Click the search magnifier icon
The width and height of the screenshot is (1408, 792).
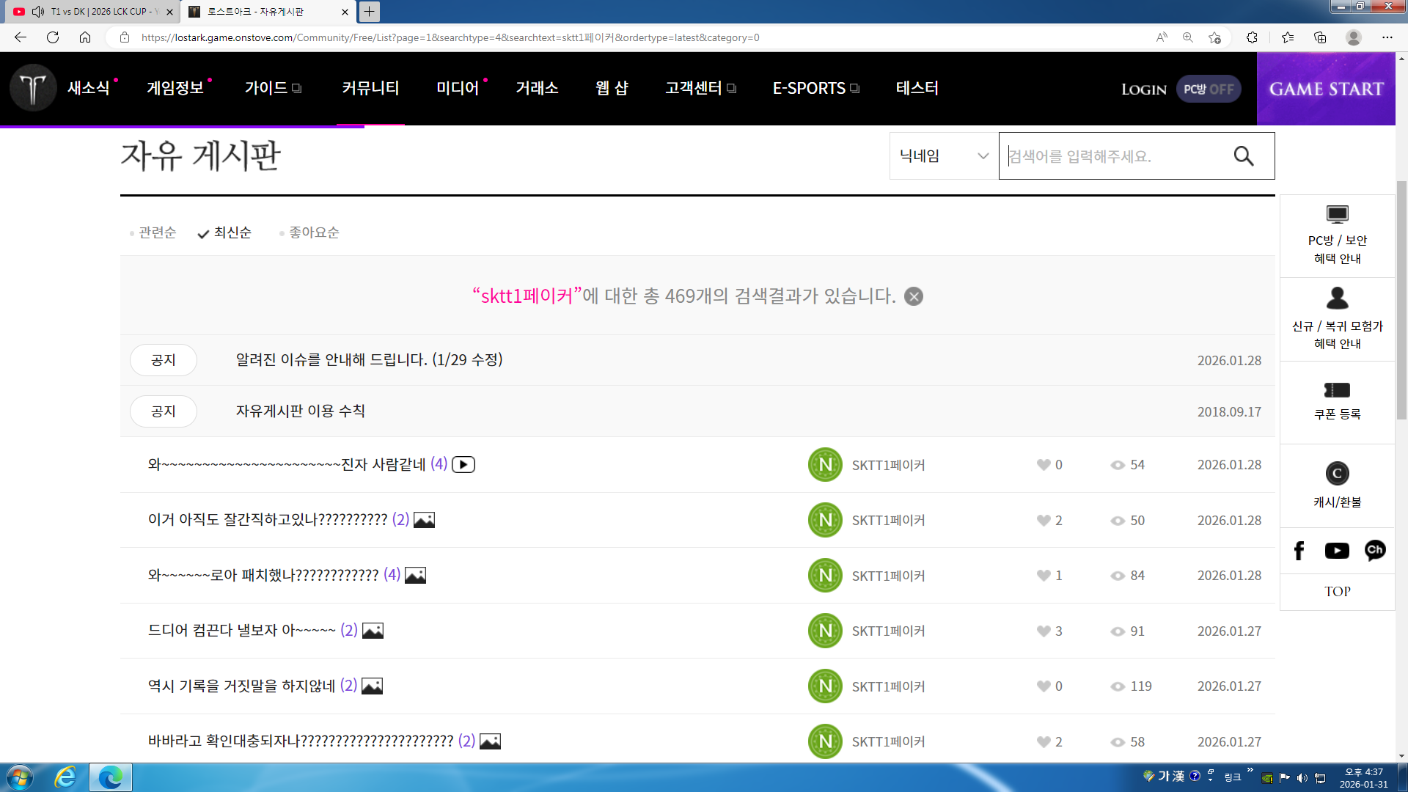1243,155
